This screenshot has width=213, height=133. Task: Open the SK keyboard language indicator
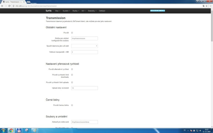185,130
